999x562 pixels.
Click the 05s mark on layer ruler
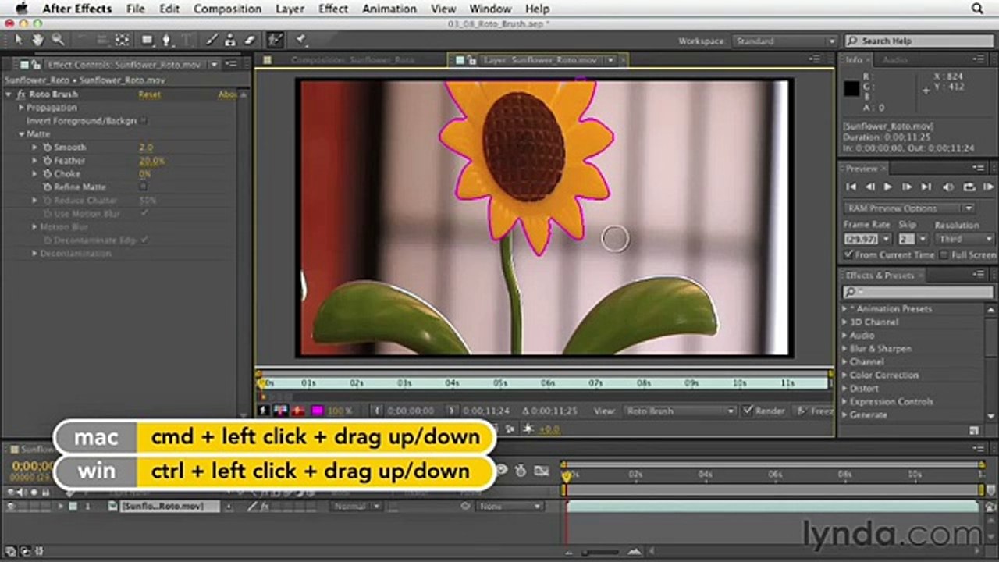(x=499, y=382)
